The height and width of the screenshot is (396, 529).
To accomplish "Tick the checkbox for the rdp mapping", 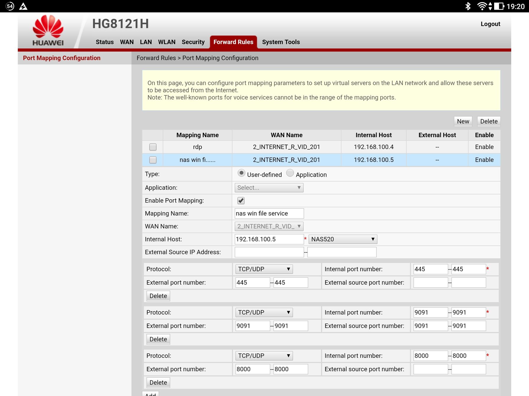I will 153,147.
